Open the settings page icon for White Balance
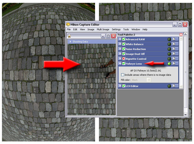The image size is (194, 144). pyautogui.click(x=174, y=44)
